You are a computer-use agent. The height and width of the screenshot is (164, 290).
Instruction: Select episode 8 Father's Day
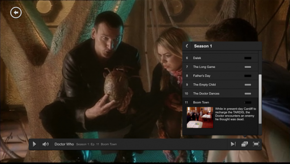click(x=220, y=76)
